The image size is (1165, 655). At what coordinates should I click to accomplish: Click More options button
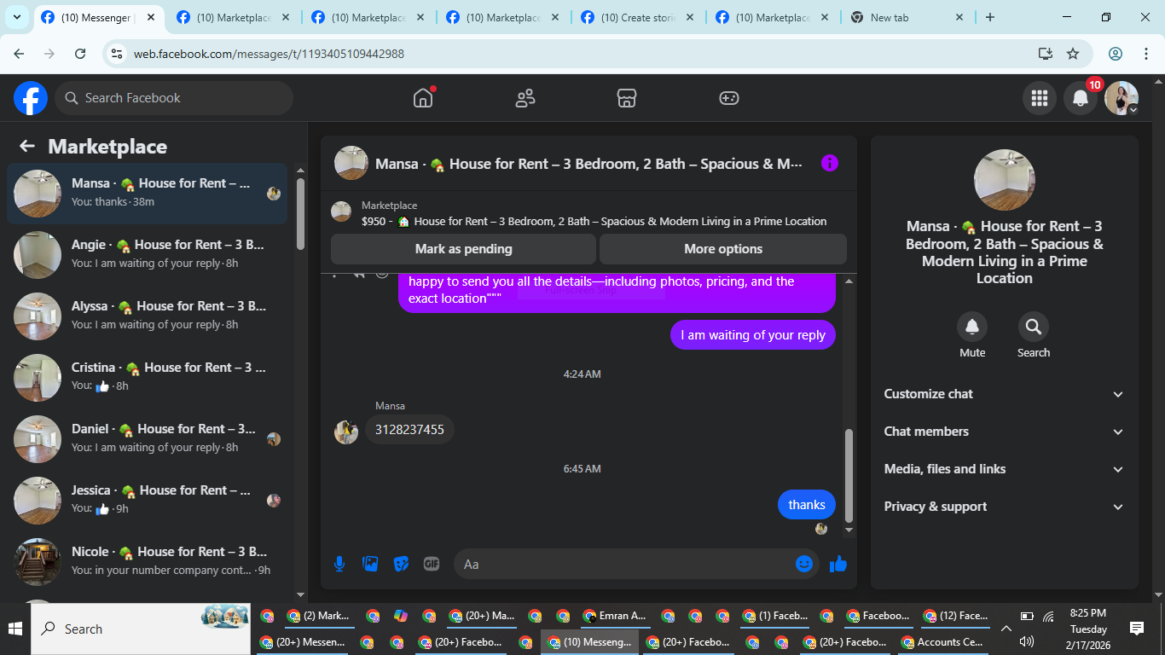click(x=723, y=249)
